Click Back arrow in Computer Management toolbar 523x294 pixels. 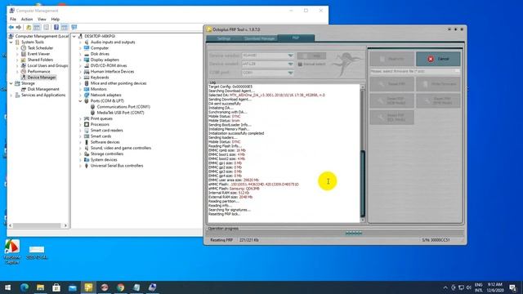click(x=11, y=27)
